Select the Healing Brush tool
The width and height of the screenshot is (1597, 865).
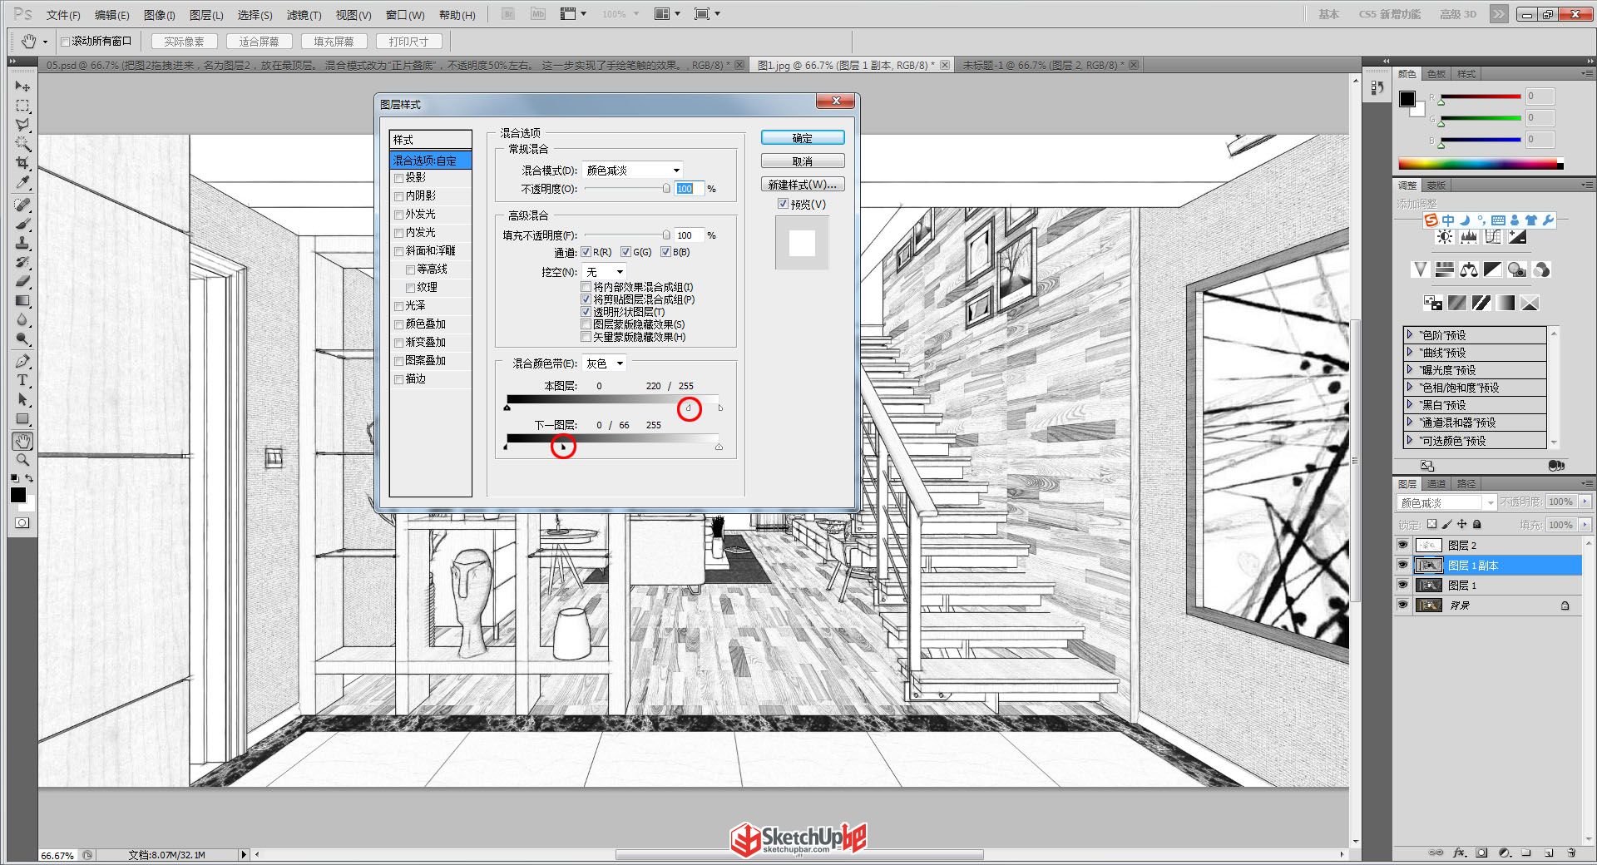[22, 205]
